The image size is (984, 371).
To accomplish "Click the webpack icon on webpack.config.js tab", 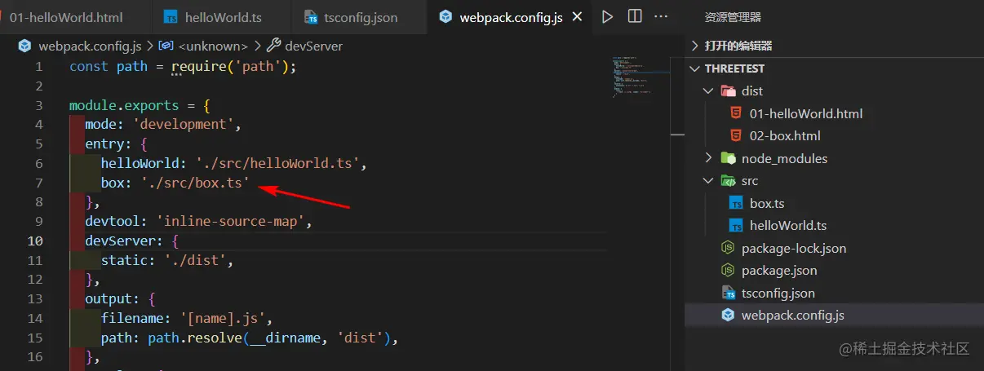I will click(445, 18).
